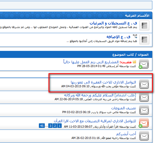Screen dimensions: 155x143
Task: Click the orange hot-thread envelope icon for مراقبة التصنيفات
Action: (144, 123)
